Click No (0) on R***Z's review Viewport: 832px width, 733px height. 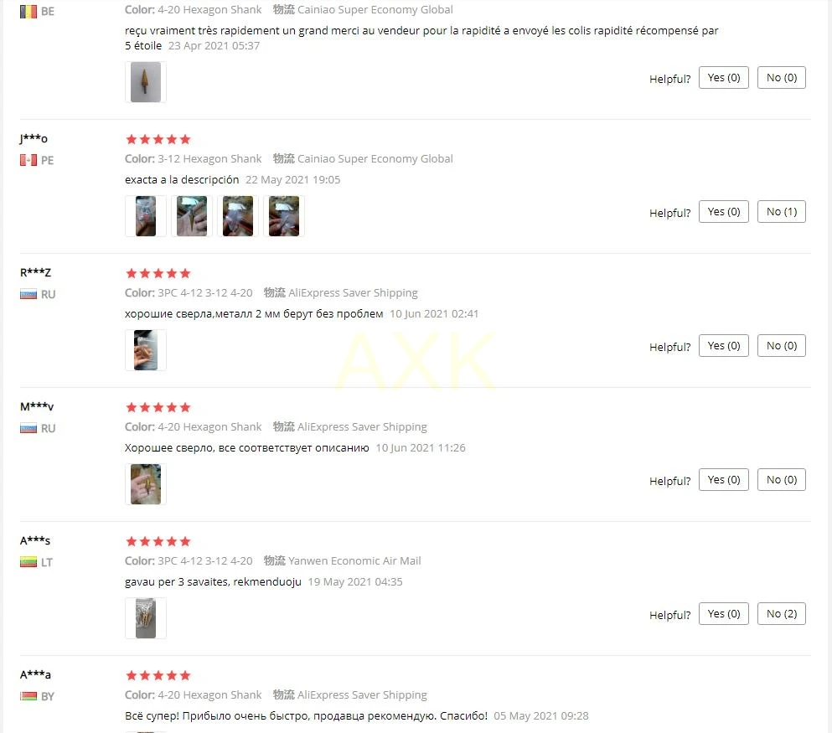click(x=781, y=346)
